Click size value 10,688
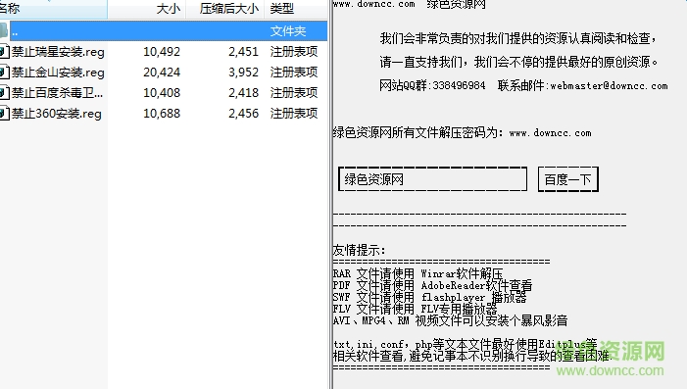687x389 pixels. tap(162, 114)
